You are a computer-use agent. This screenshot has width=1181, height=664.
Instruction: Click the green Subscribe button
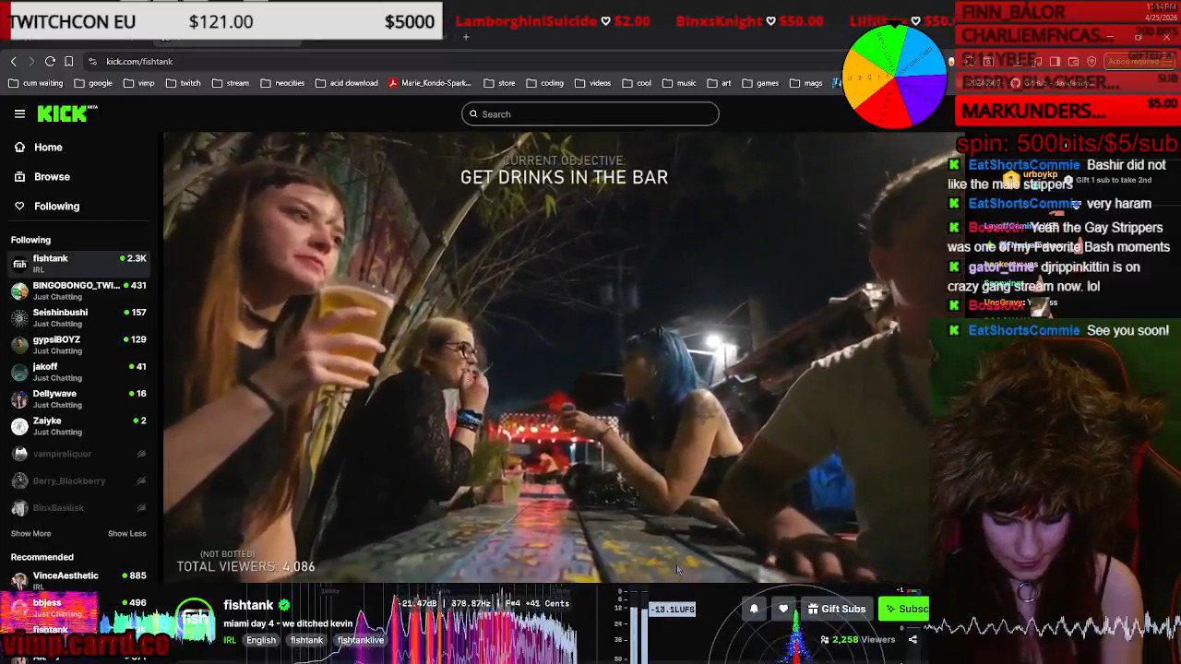point(904,609)
